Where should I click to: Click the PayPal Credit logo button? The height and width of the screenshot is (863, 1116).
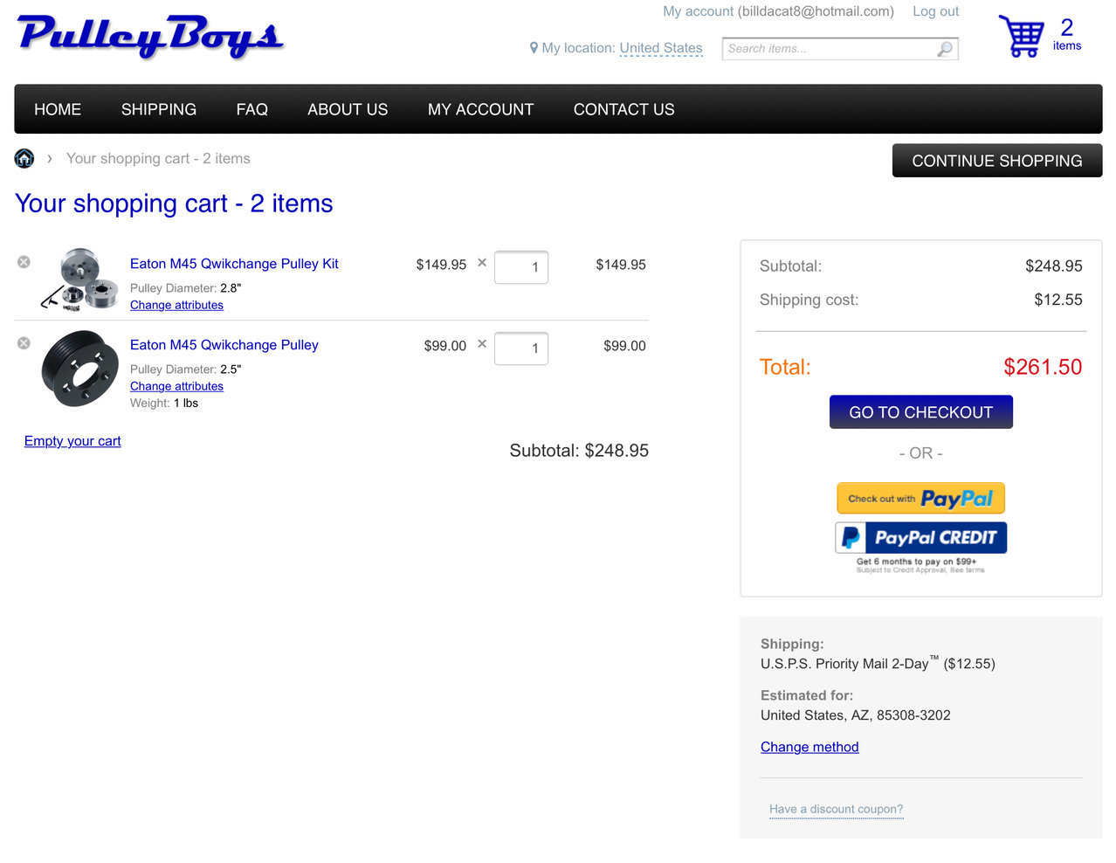click(x=920, y=537)
